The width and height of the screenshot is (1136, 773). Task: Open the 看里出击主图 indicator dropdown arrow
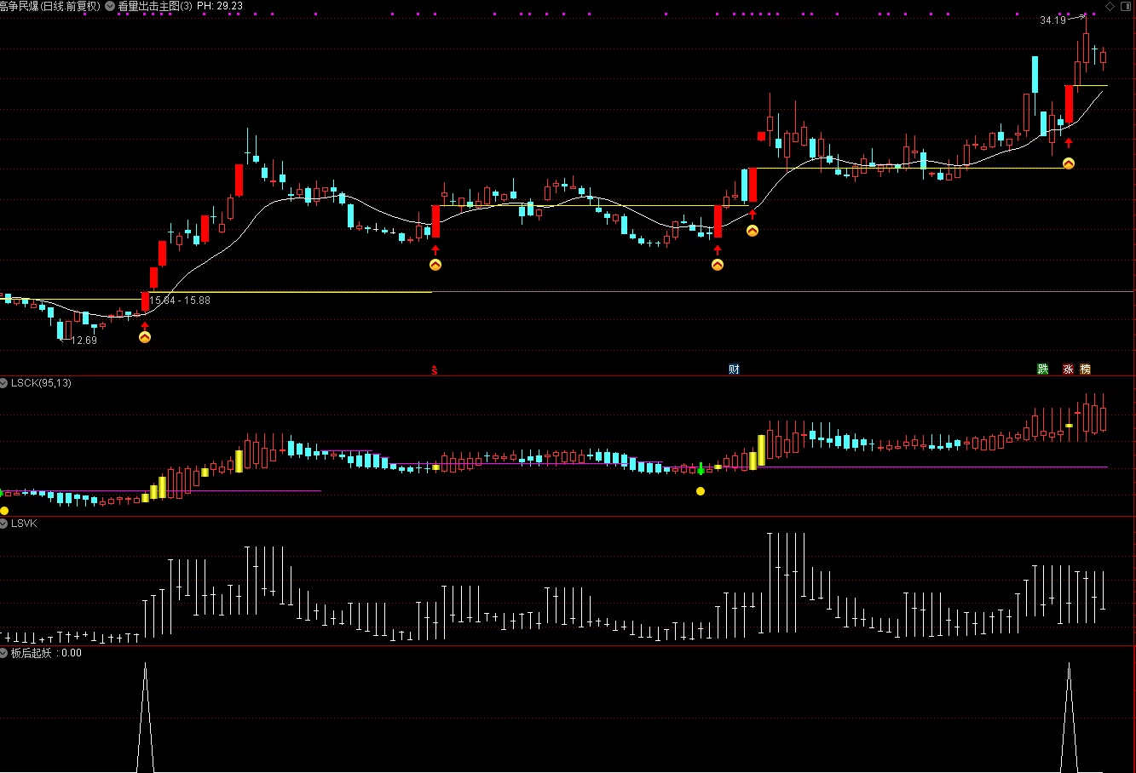(110, 6)
